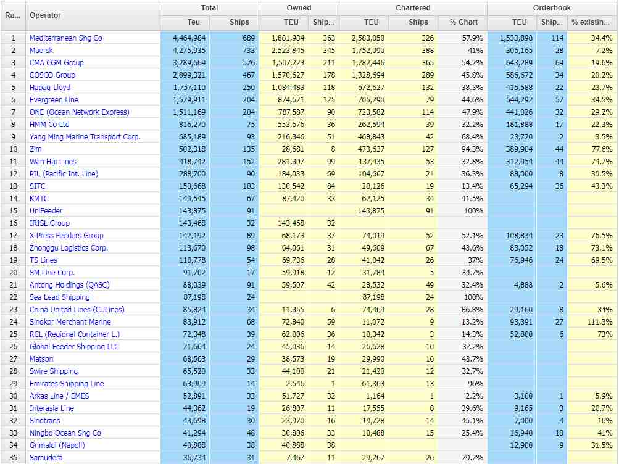Open the SM Line Corp. link
Screen dimensions: 619x464
[52, 272]
